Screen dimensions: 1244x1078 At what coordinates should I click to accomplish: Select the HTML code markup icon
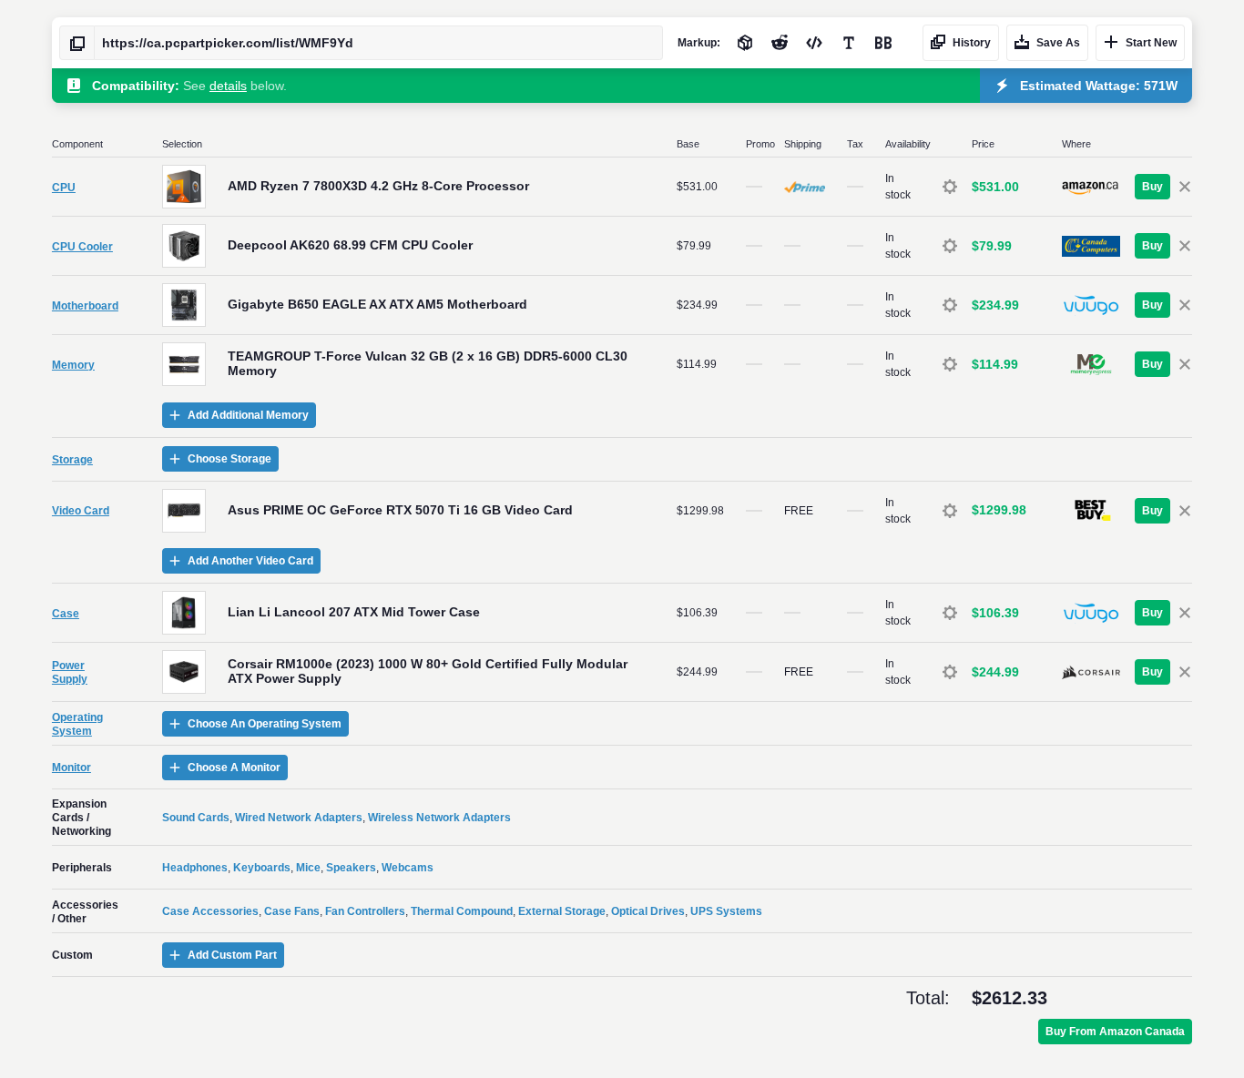(814, 43)
